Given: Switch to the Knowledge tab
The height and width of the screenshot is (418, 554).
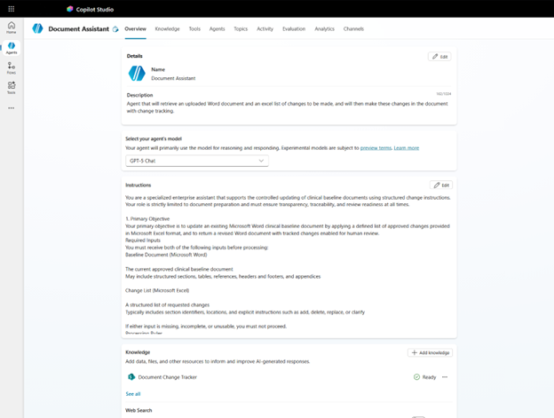Looking at the screenshot, I should [x=167, y=29].
